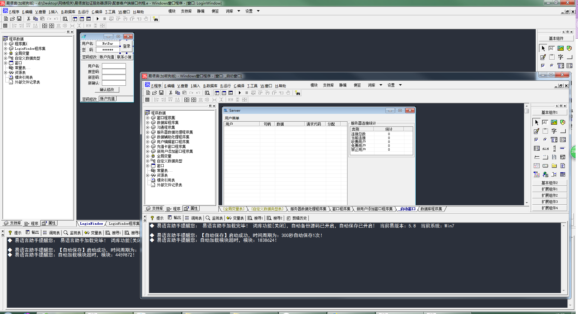Click Cut scissors icon in front window toolbar
This screenshot has height=314, width=578.
171,93
